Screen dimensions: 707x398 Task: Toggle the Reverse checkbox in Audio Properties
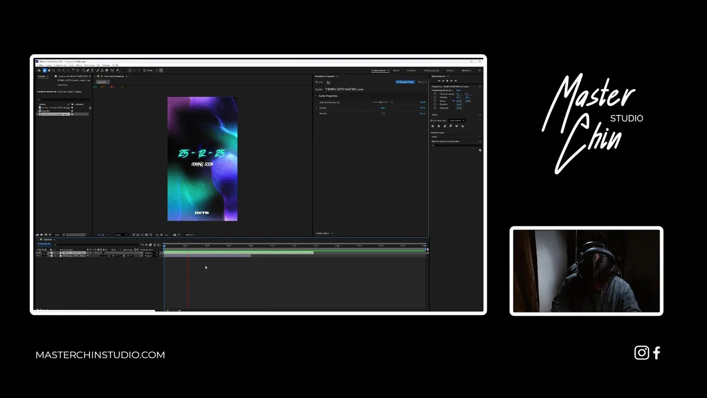pyautogui.click(x=383, y=113)
